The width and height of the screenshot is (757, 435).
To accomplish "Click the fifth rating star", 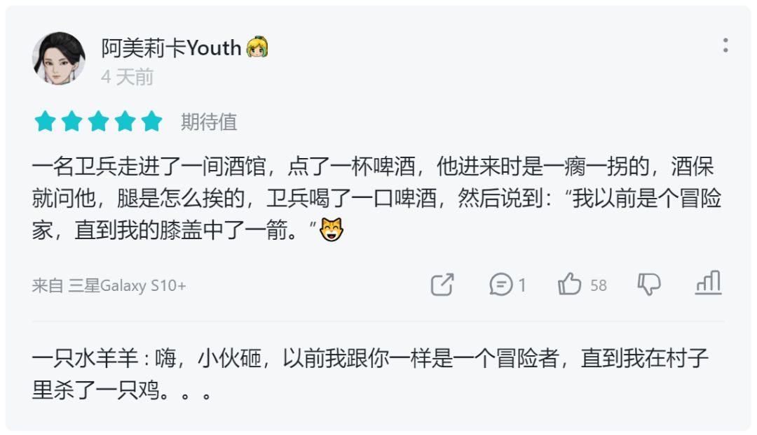I will click(x=151, y=122).
